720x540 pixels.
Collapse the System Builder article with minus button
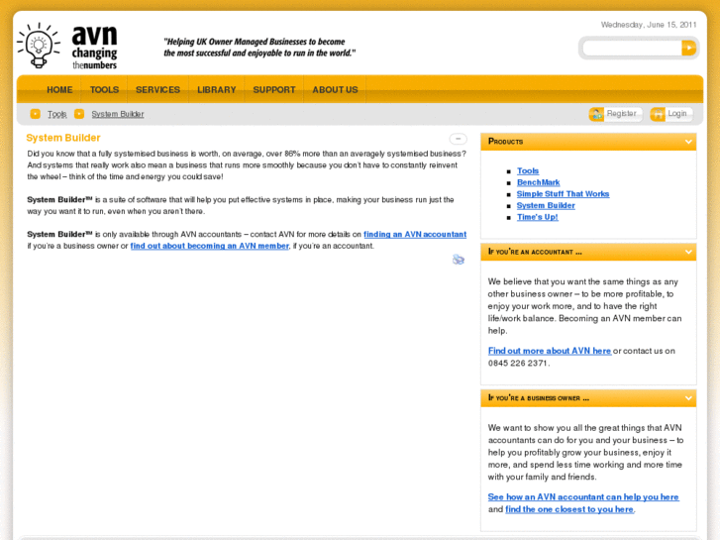coord(458,139)
